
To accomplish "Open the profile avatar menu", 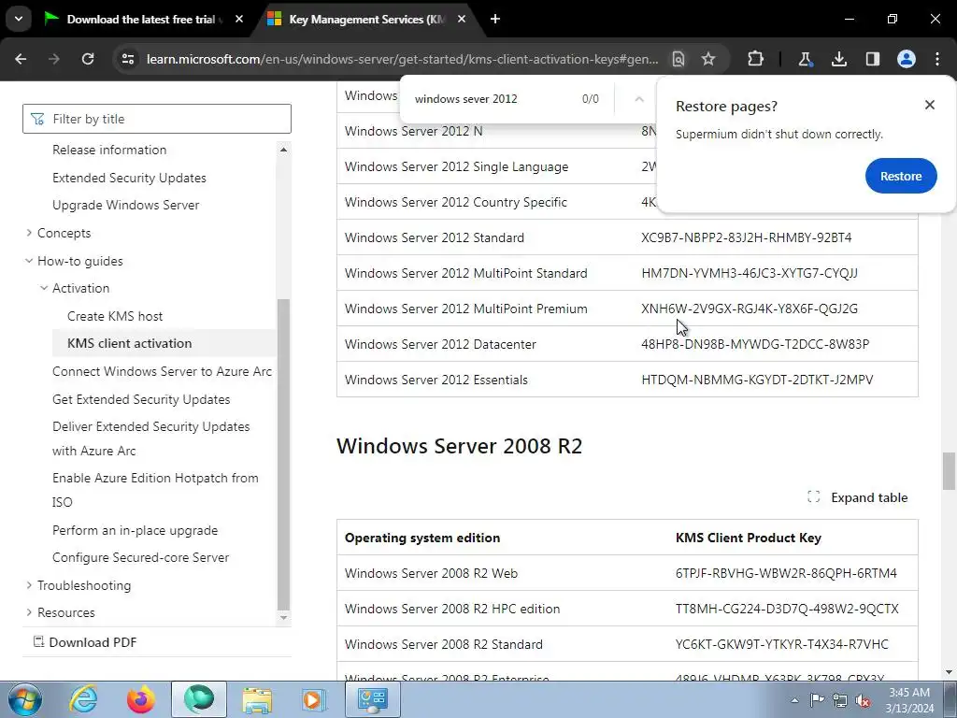I will click(907, 59).
